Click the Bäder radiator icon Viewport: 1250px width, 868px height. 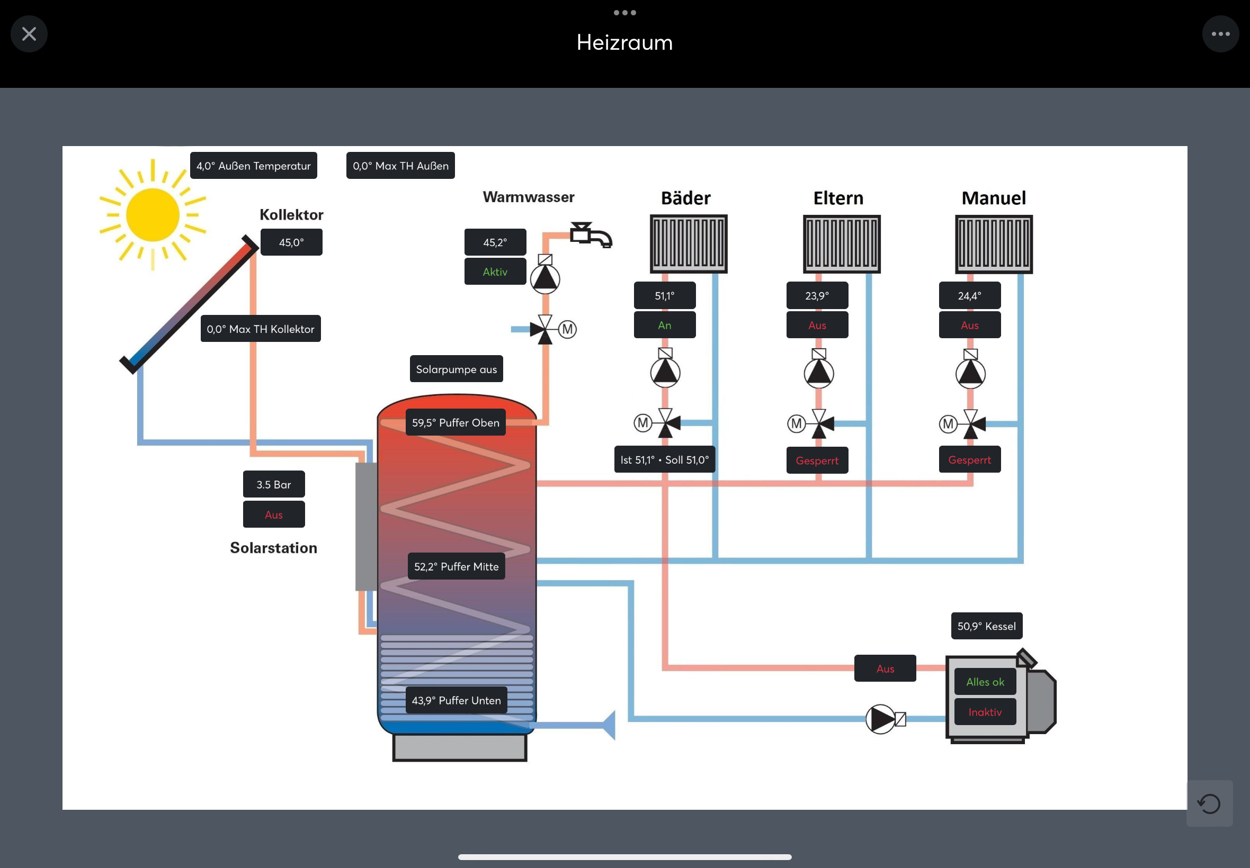(689, 243)
